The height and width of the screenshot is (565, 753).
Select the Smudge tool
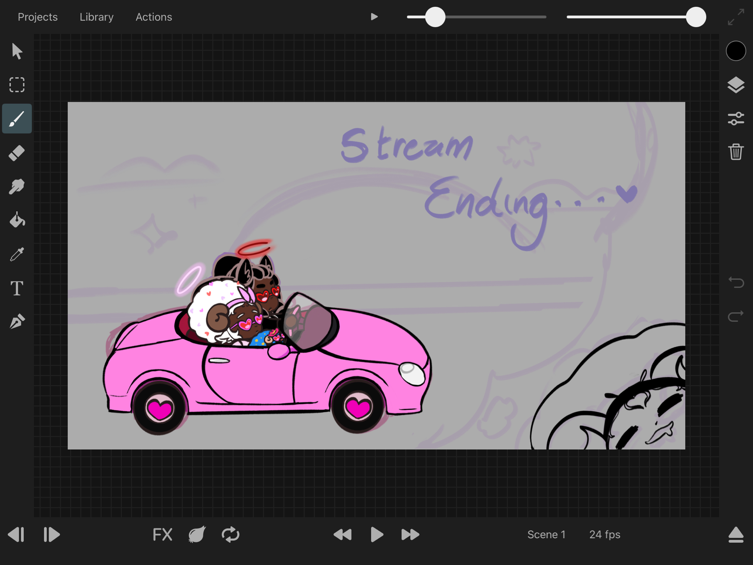point(17,186)
